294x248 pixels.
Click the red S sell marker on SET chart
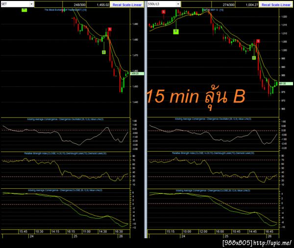(110, 29)
